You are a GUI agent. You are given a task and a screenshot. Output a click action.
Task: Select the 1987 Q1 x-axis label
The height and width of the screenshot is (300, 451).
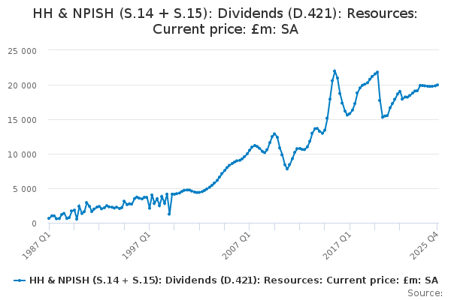35,244
